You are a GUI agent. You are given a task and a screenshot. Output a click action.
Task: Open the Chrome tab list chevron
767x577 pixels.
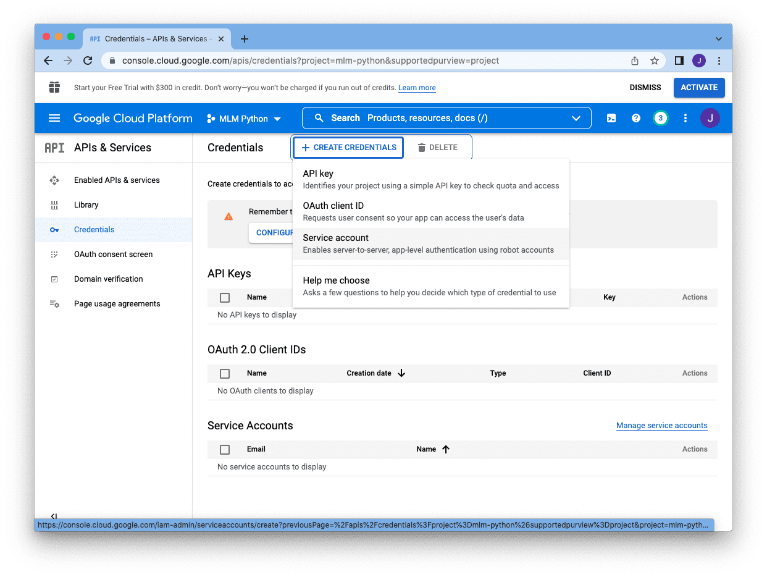pyautogui.click(x=719, y=39)
